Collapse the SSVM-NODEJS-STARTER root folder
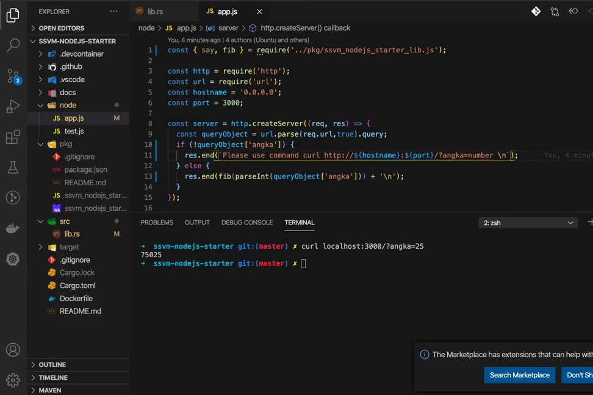Image resolution: width=593 pixels, height=395 pixels. click(79, 41)
